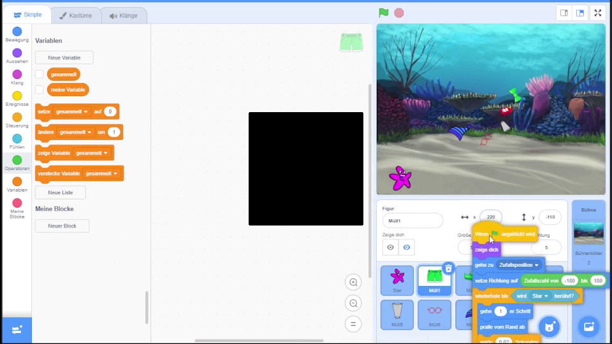Open the add extension button
The image size is (612, 344).
coord(17,329)
